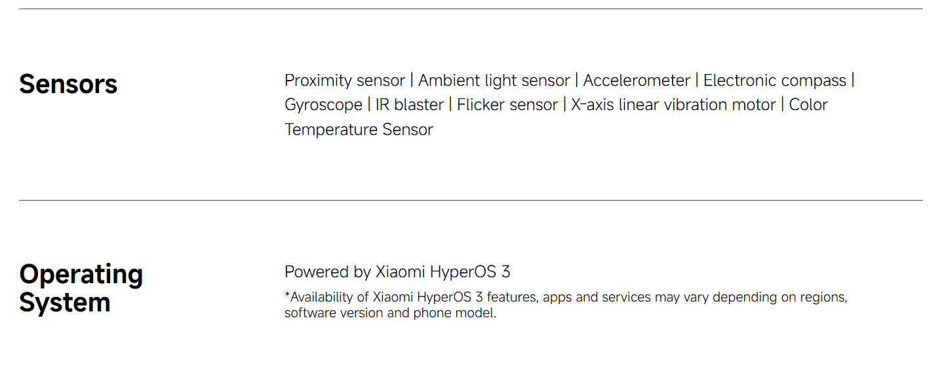Select the Gyroscope sensor text
The width and height of the screenshot is (946, 373).
(x=323, y=105)
